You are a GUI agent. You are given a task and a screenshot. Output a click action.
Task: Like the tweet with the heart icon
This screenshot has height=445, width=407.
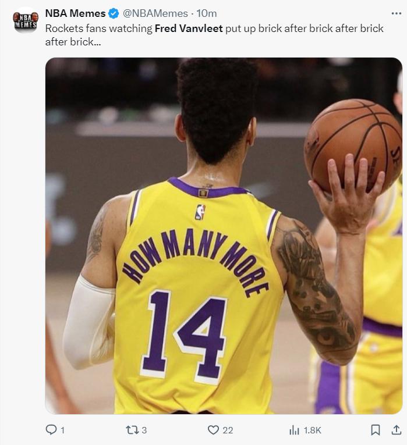click(x=213, y=430)
